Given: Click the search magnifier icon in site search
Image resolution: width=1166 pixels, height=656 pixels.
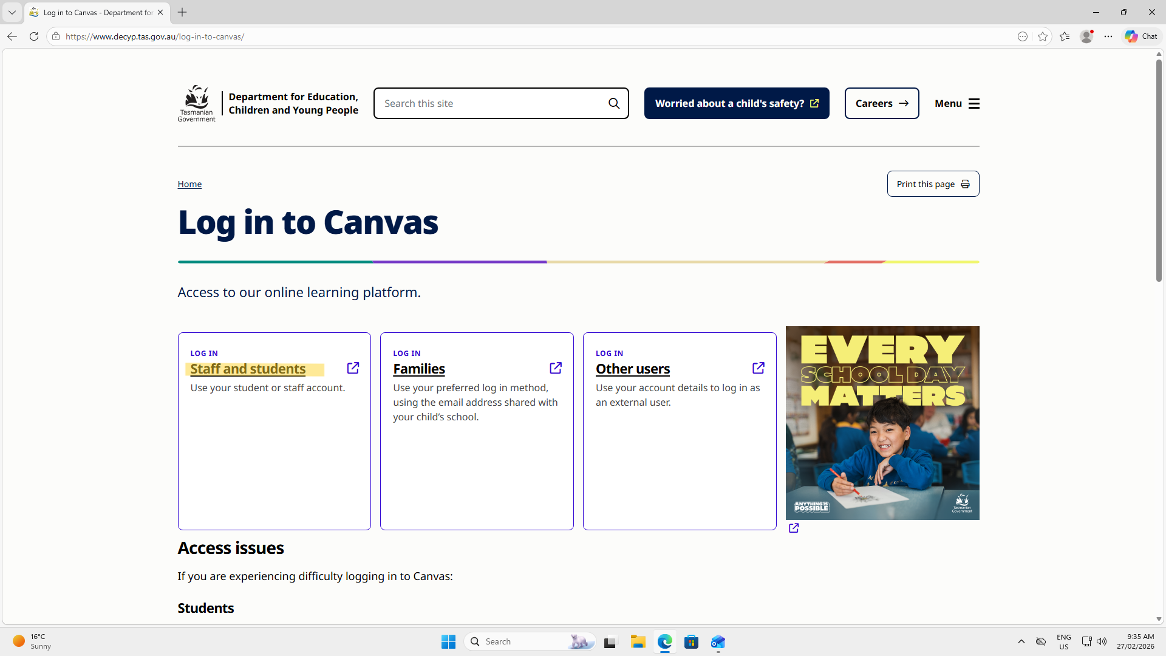Looking at the screenshot, I should (x=614, y=103).
